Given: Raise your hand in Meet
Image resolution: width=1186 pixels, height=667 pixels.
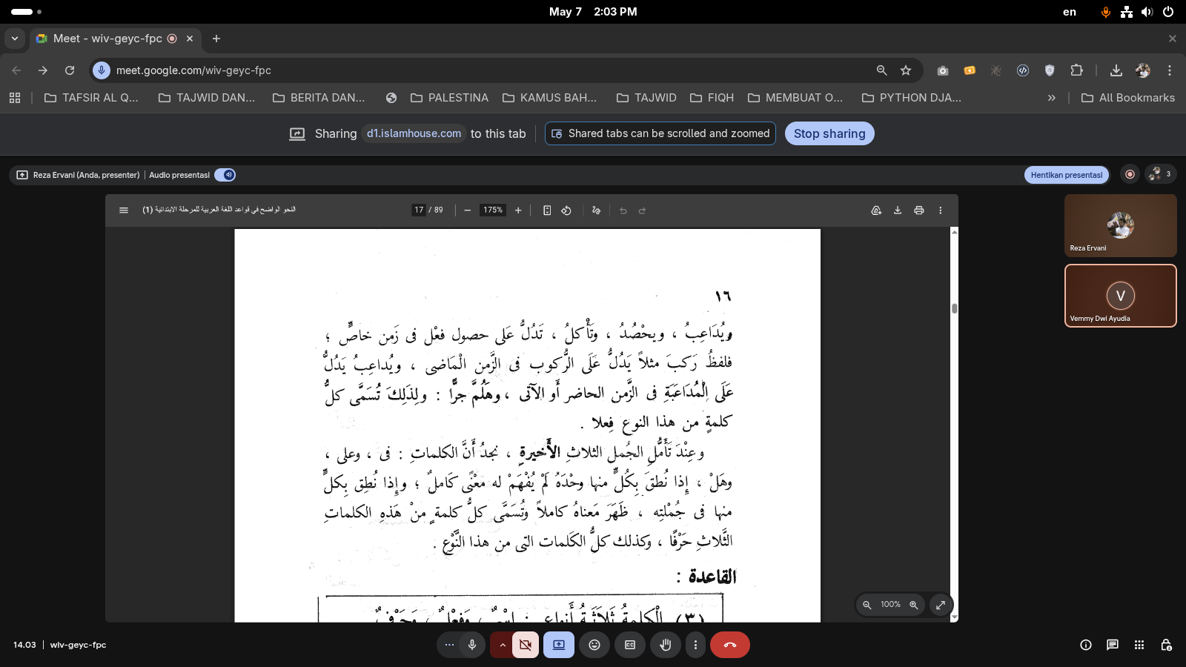Looking at the screenshot, I should 666,645.
